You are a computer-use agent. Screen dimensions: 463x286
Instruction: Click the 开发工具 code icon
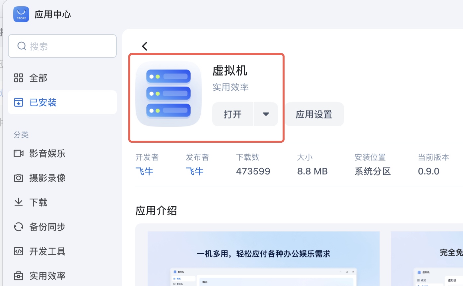tap(19, 251)
